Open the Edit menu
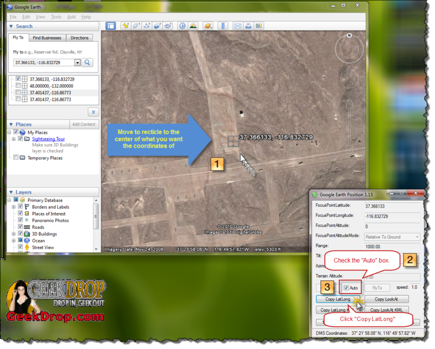Image resolution: width=435 pixels, height=349 pixels. [26, 17]
